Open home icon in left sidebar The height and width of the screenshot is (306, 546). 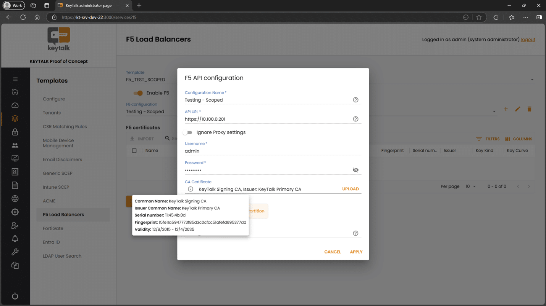[x=15, y=92]
